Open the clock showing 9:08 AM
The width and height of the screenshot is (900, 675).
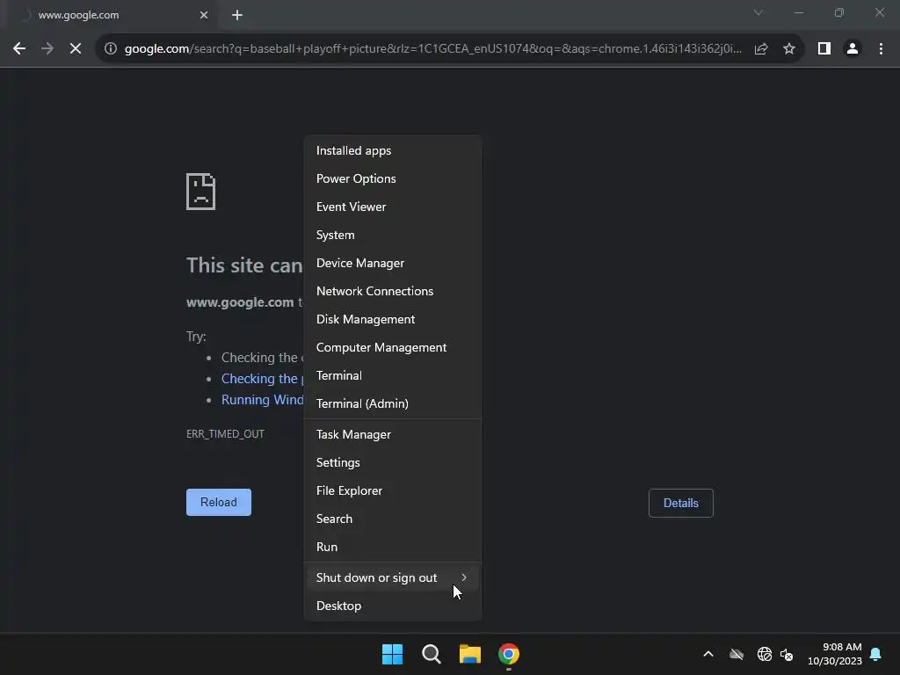[835, 654]
